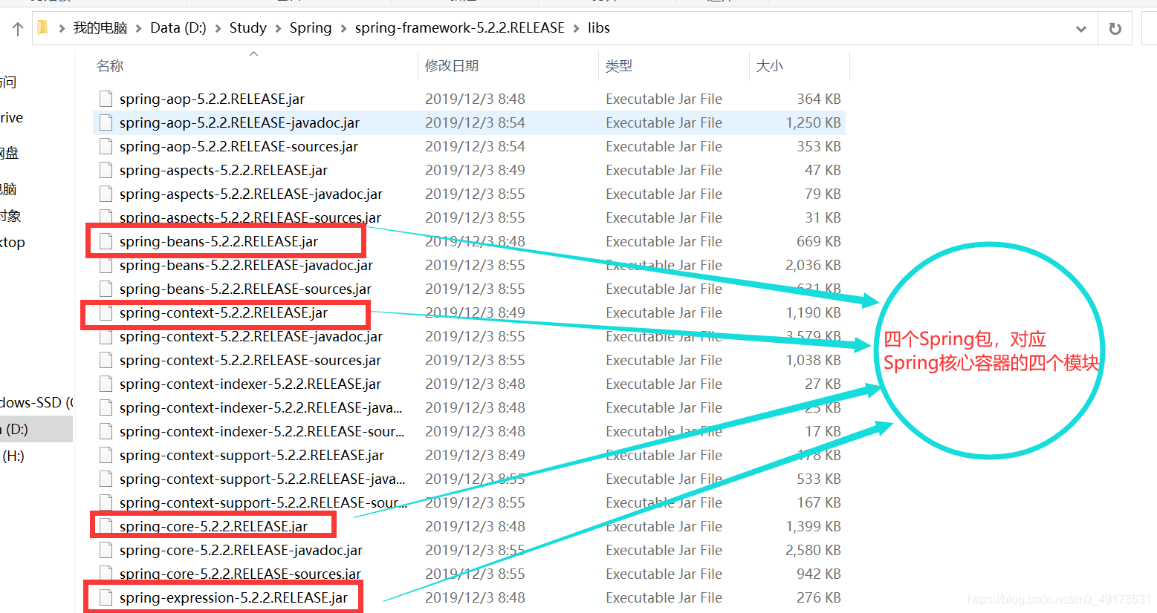Select file name spring-aop-5.2.2.RELEASE.jar
This screenshot has height=613, width=1157.
point(212,99)
